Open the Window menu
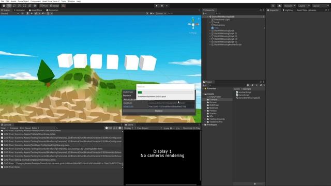This screenshot has width=331, height=186. [71, 1]
